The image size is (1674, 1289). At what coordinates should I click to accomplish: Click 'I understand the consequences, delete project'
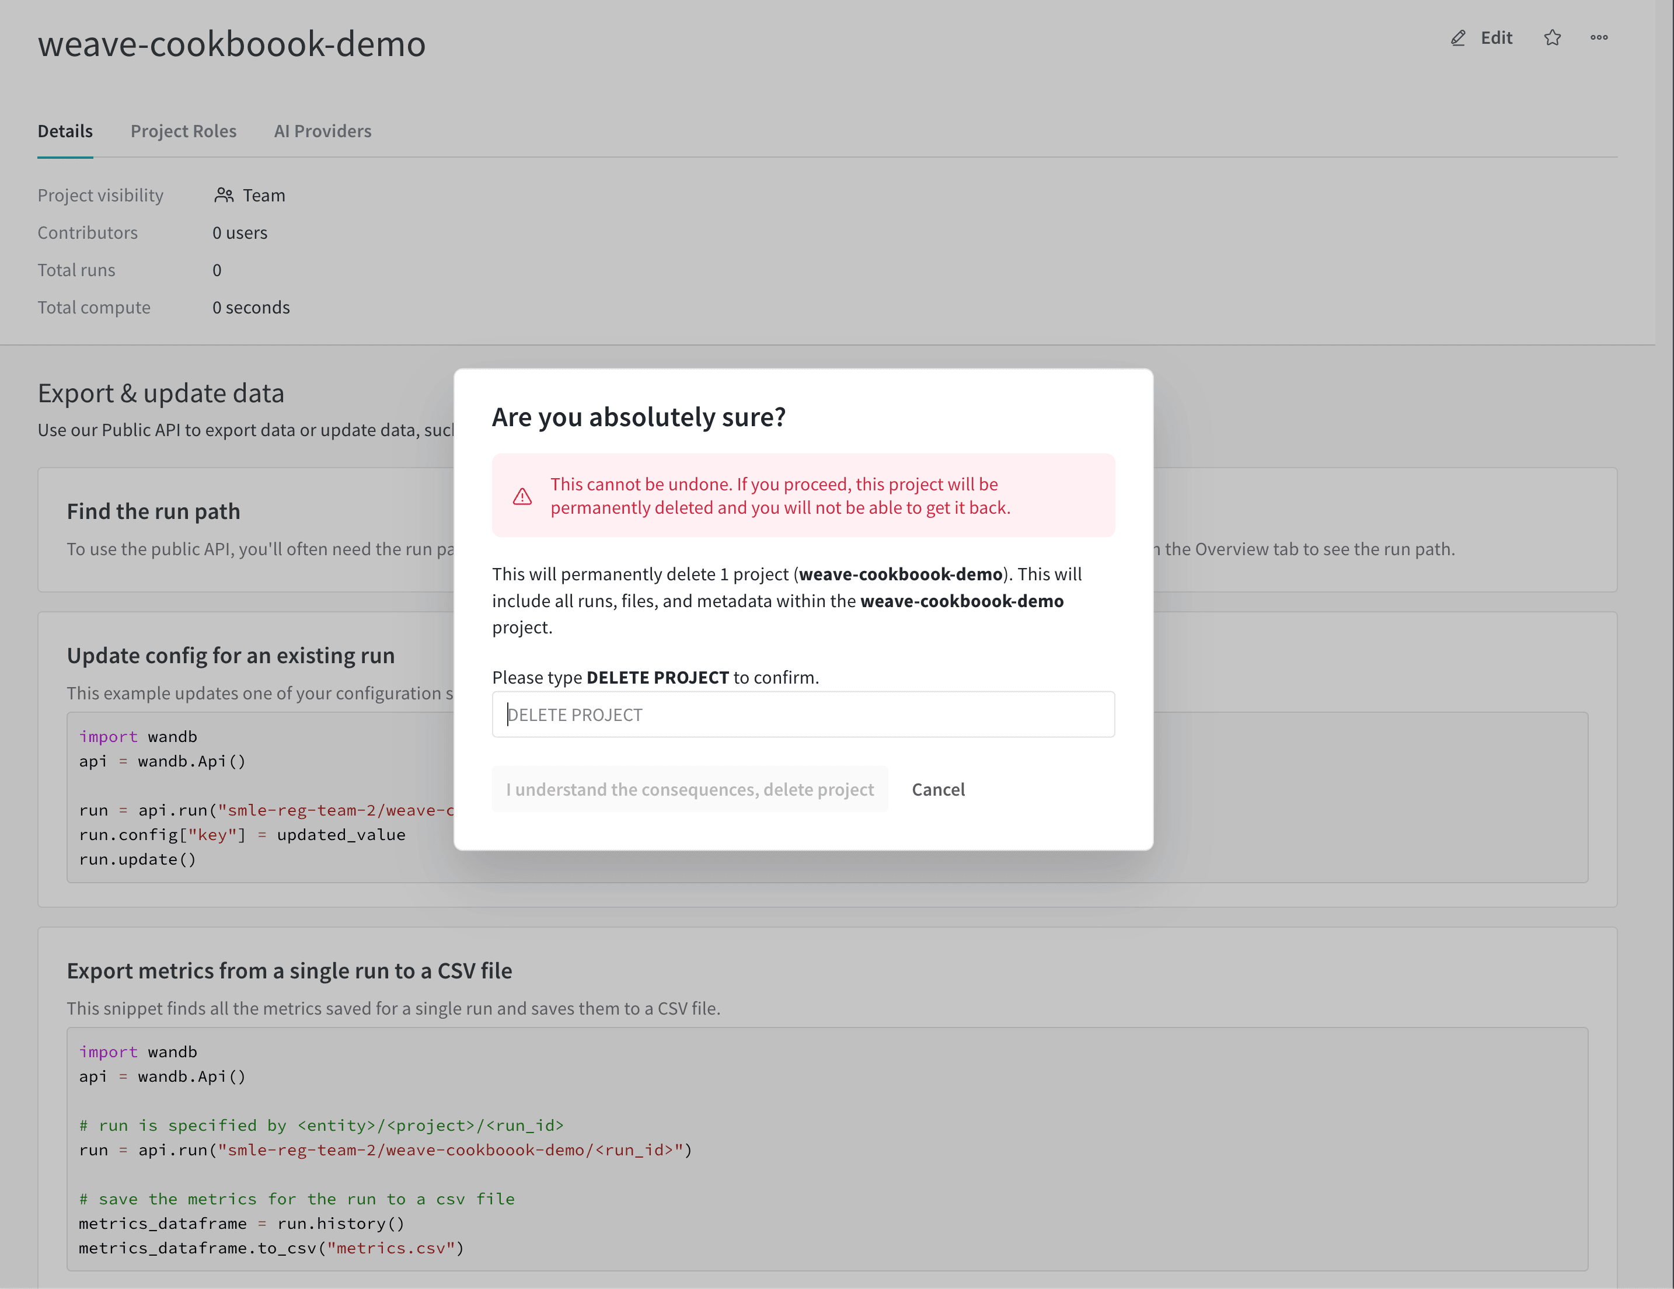point(690,789)
